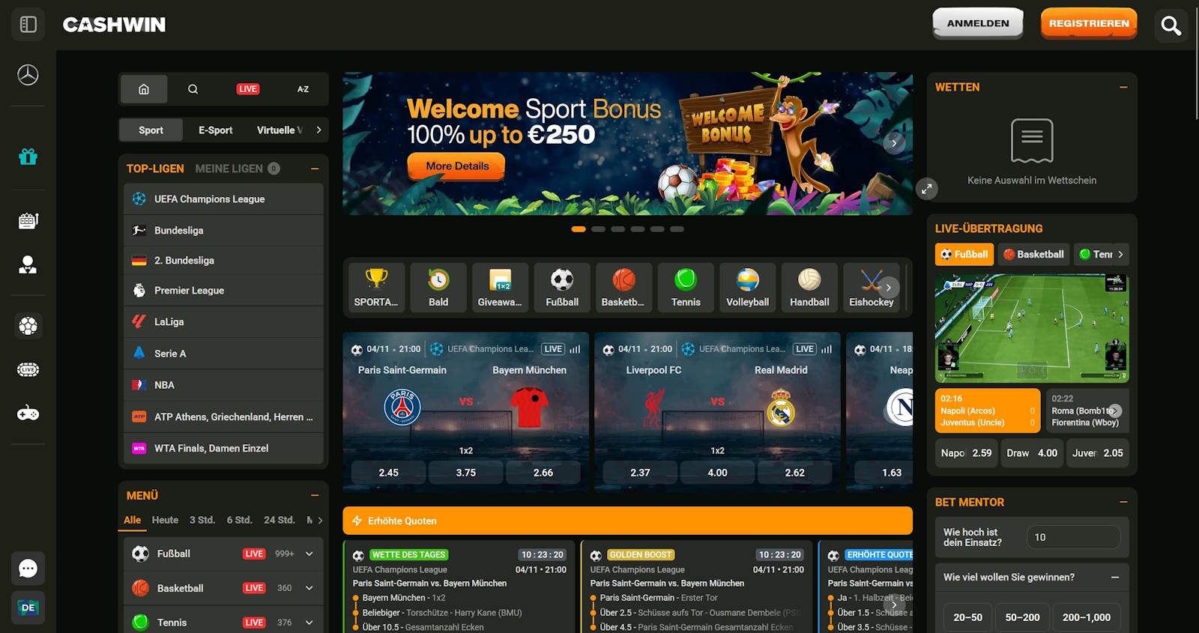The width and height of the screenshot is (1199, 633).
Task: Click the REGISTRIEREN button
Action: pos(1088,23)
